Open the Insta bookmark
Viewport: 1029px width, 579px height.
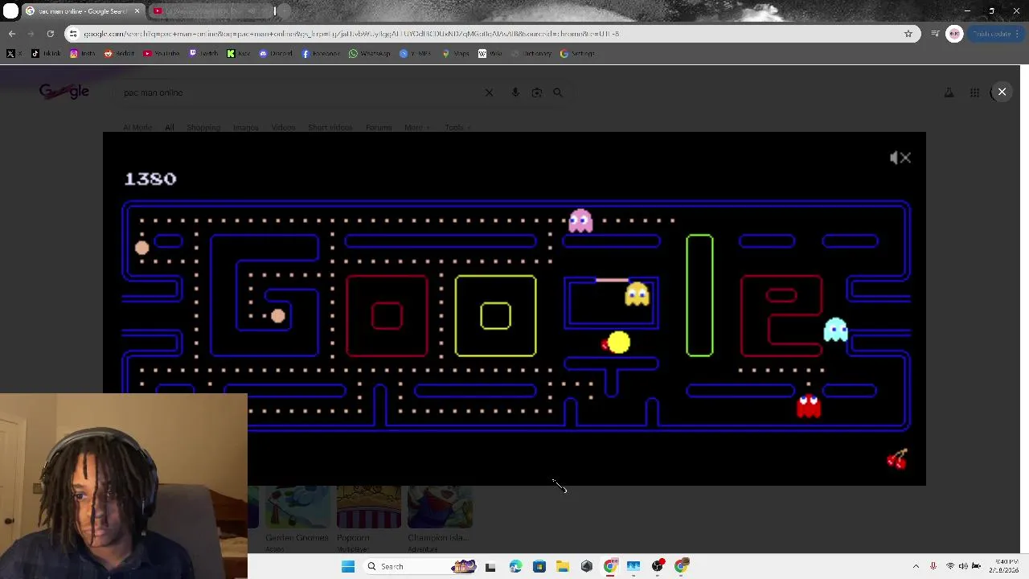coord(82,54)
